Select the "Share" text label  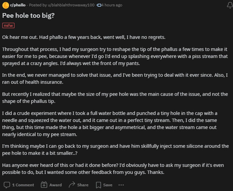83,185
